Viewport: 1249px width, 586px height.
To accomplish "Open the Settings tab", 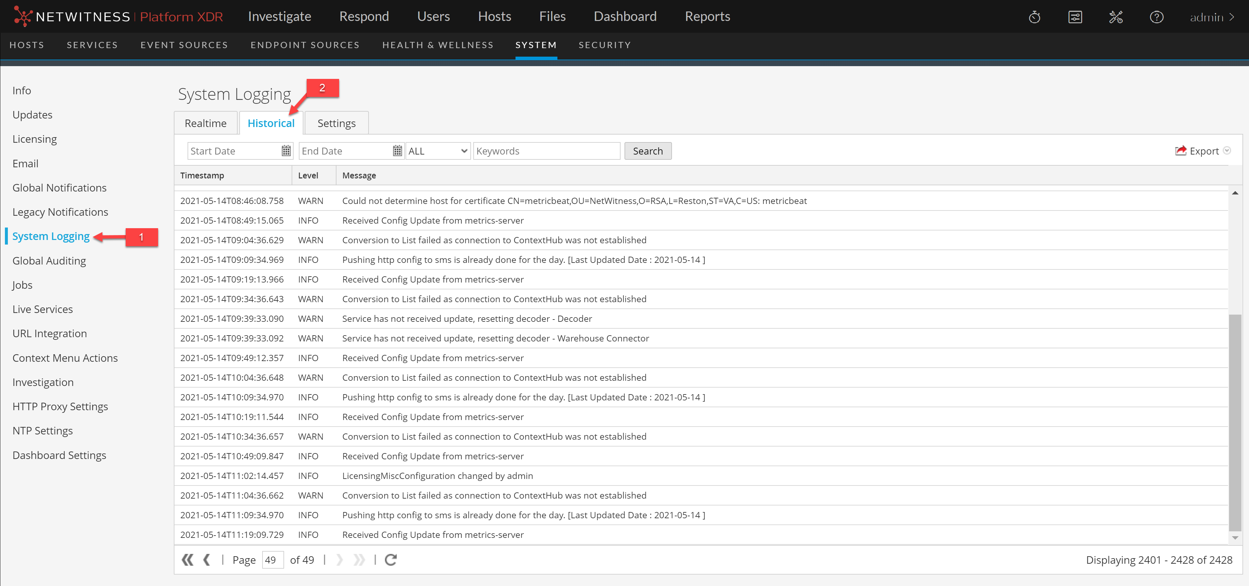I will tap(336, 123).
